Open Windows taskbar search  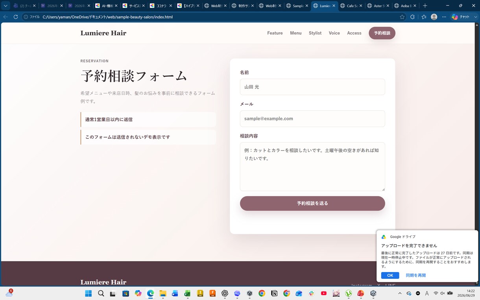(x=101, y=293)
